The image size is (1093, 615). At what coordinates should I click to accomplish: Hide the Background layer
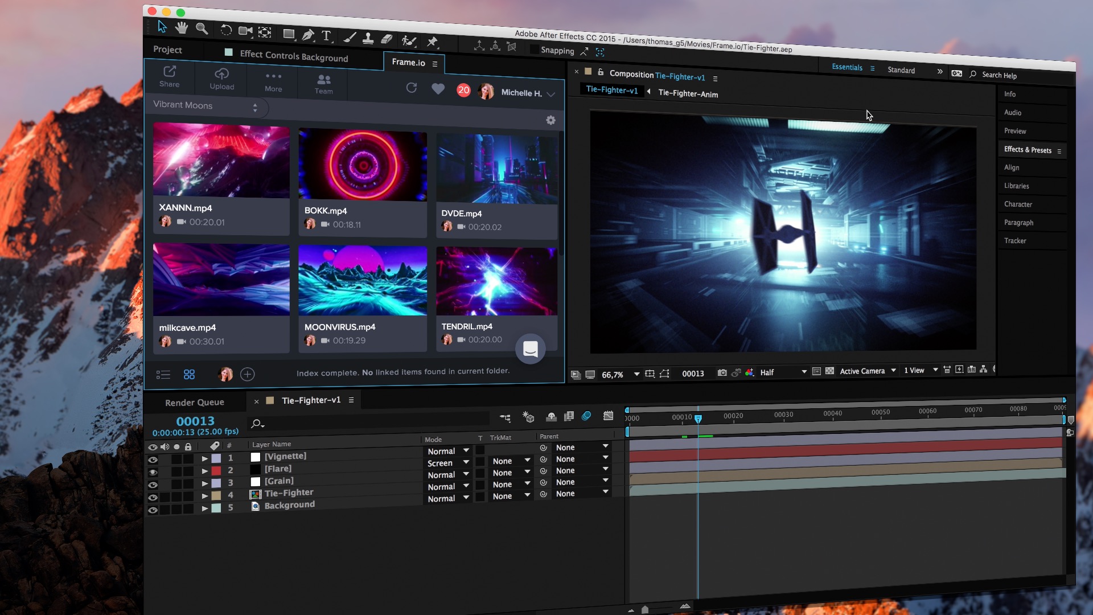click(x=153, y=510)
